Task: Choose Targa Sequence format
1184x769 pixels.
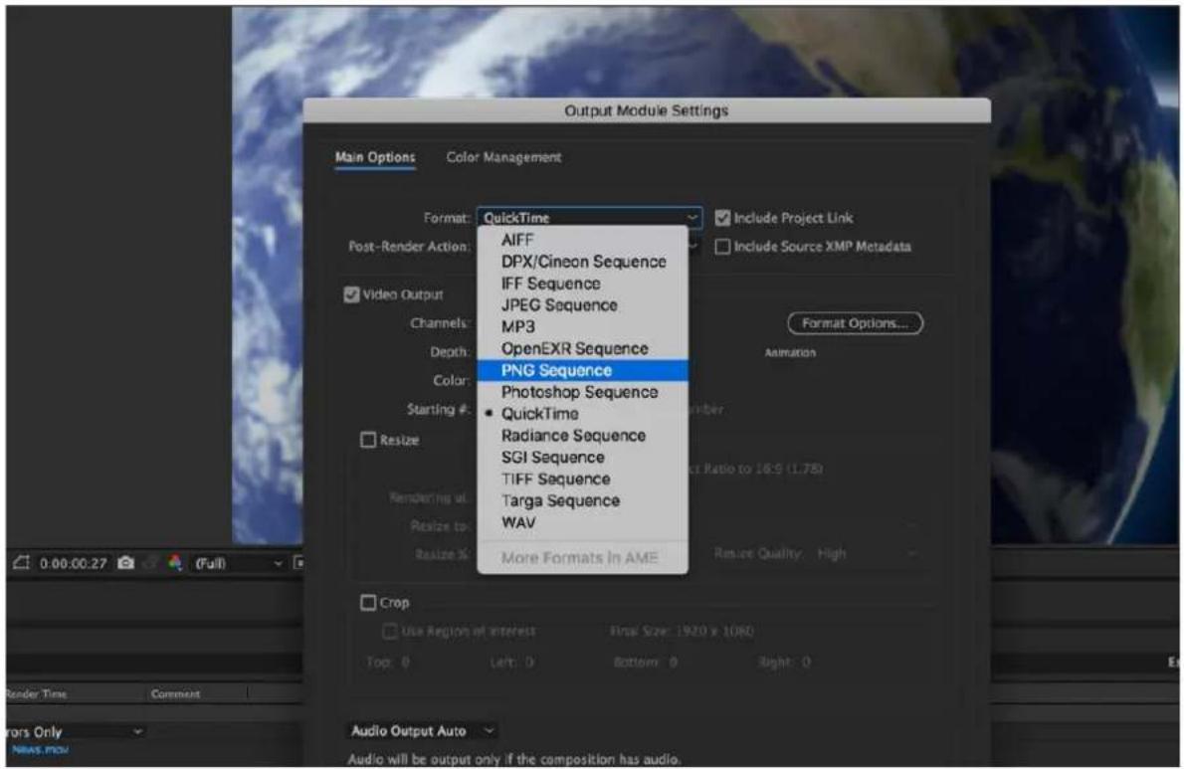Action: pyautogui.click(x=582, y=501)
